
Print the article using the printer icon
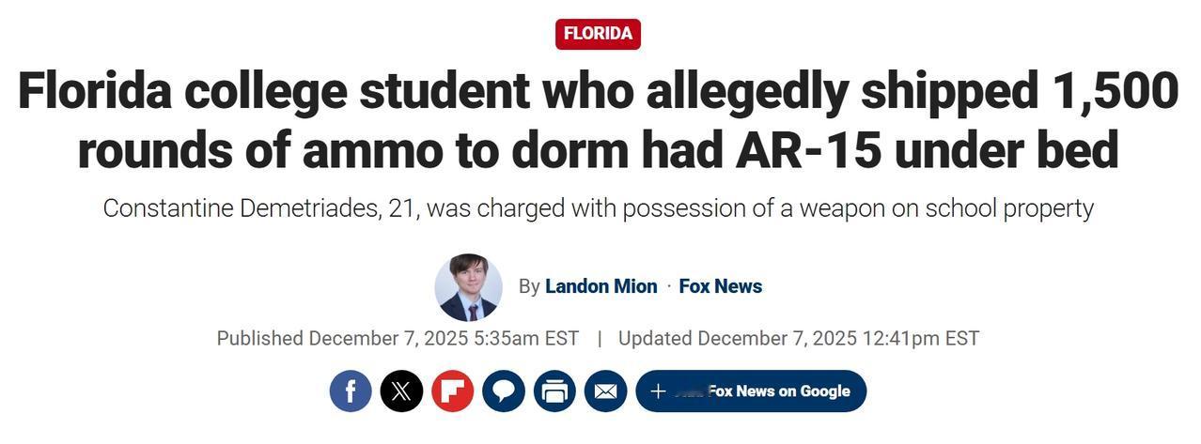(554, 390)
